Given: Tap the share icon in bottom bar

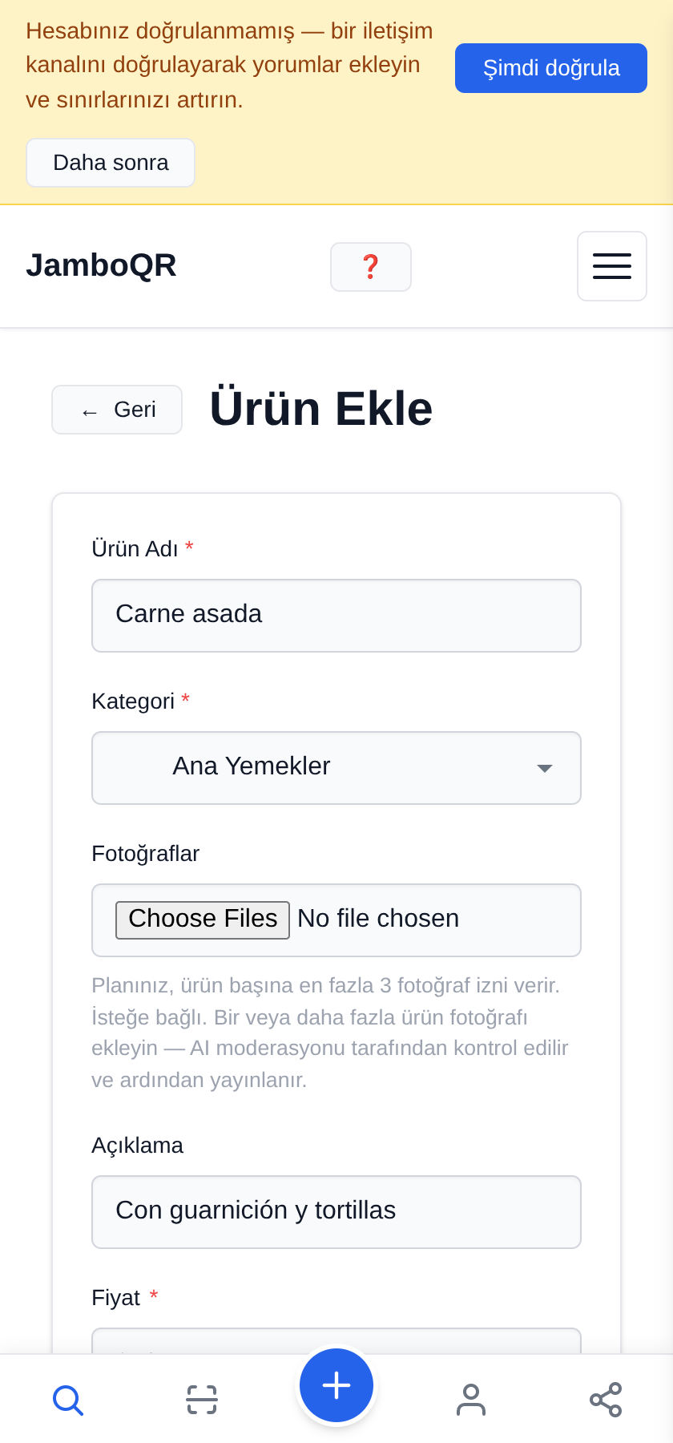Looking at the screenshot, I should coord(606,1400).
